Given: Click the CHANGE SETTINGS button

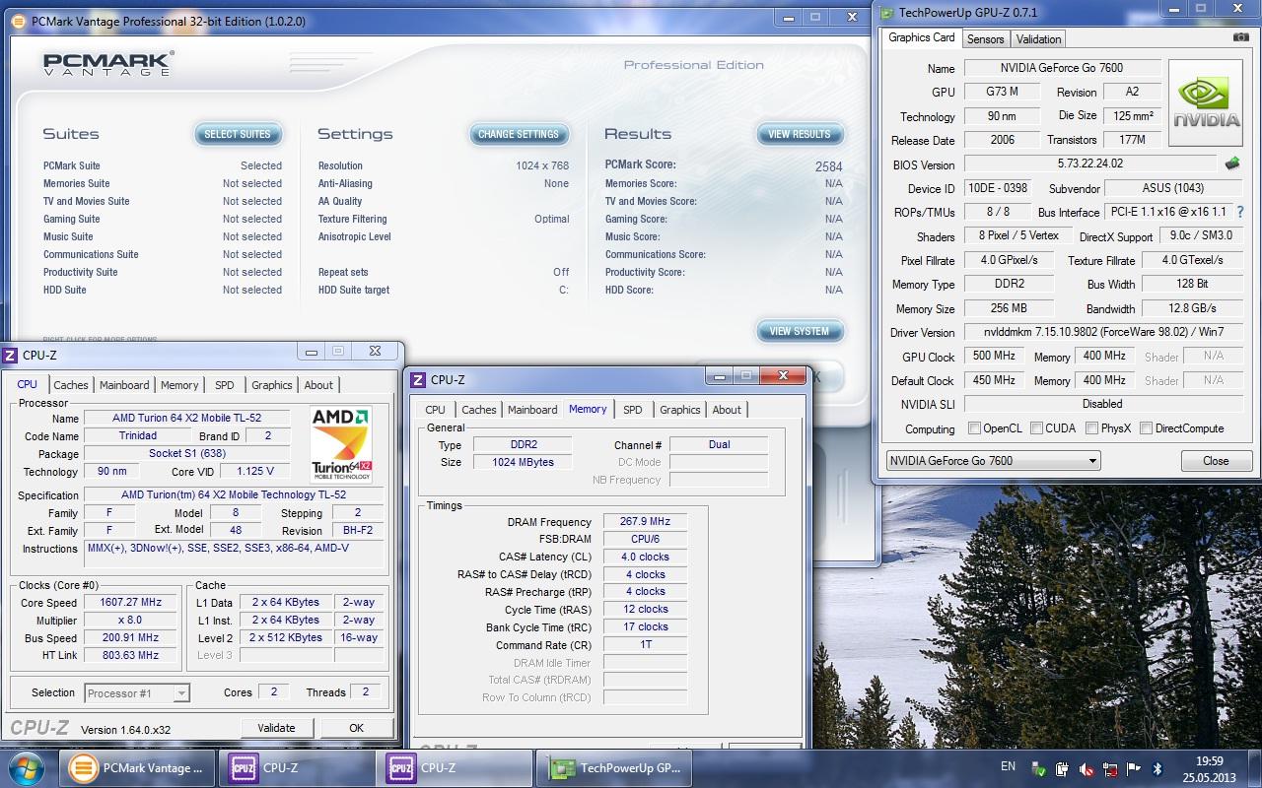Looking at the screenshot, I should point(519,134).
